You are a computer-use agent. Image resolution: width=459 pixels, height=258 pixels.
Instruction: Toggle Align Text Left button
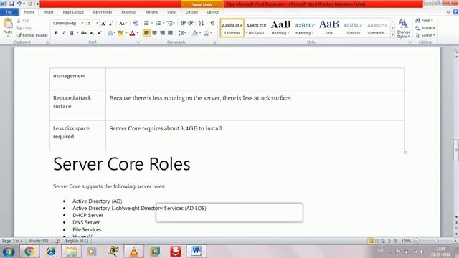[146, 33]
